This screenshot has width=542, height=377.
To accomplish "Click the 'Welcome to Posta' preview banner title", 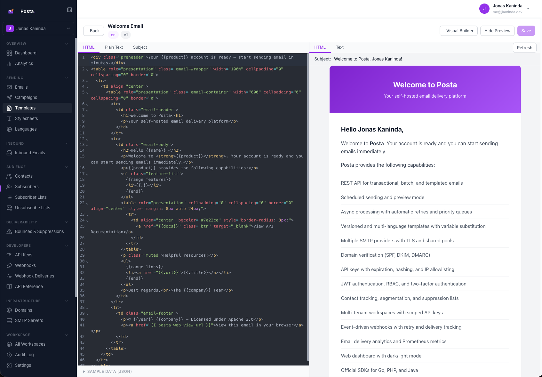I will 425,85.
